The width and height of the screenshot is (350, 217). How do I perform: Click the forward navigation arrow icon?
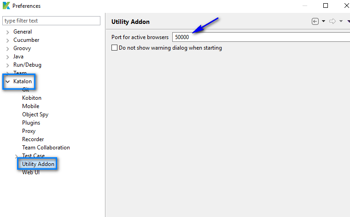tap(332, 22)
